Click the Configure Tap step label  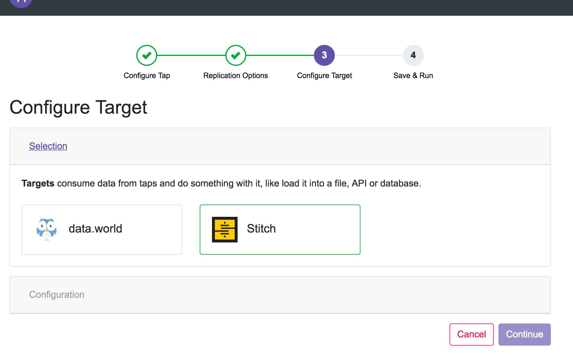[x=147, y=76]
